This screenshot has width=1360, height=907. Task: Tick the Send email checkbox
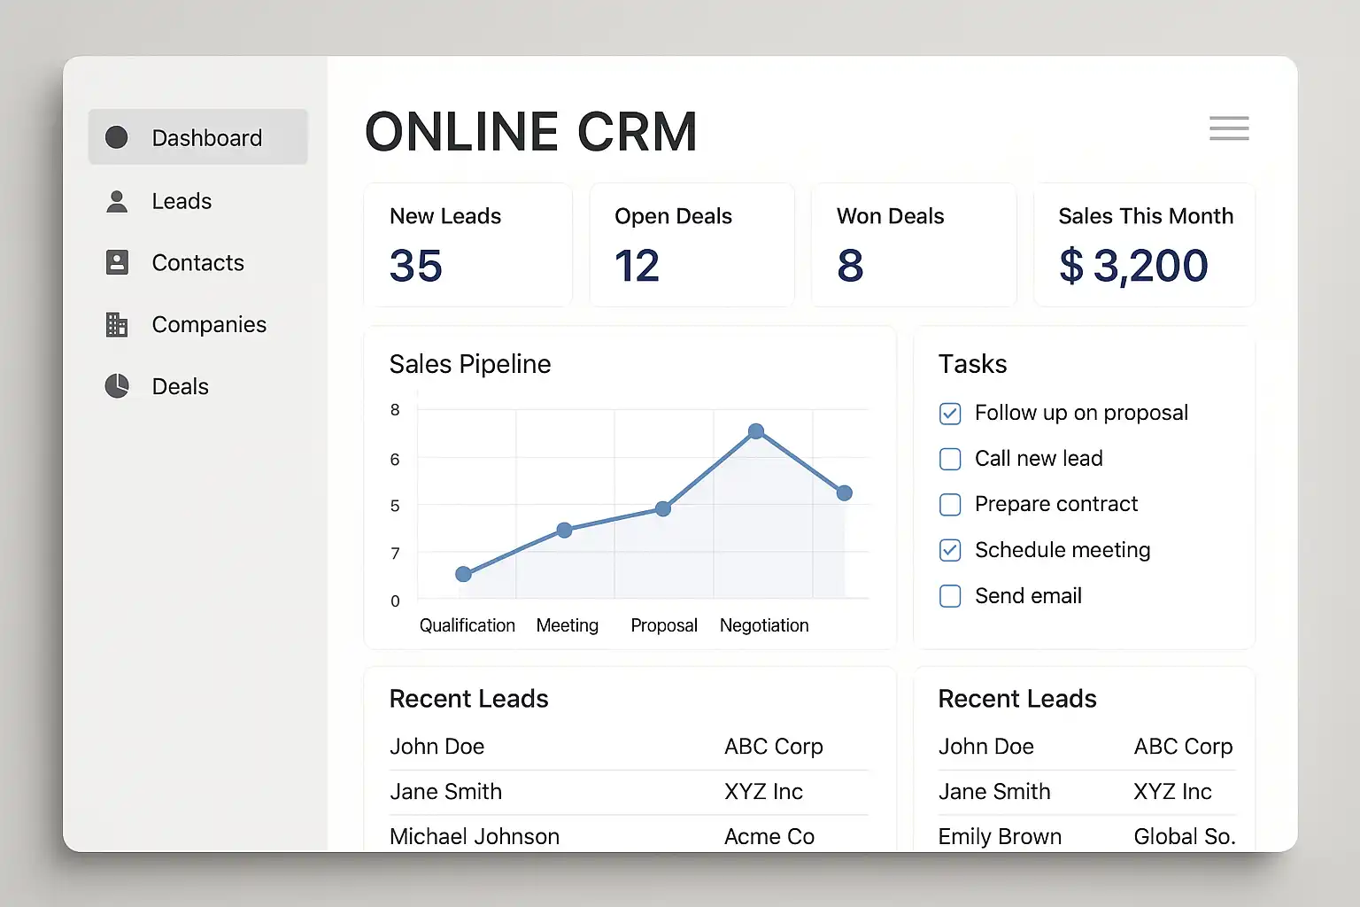click(x=950, y=596)
